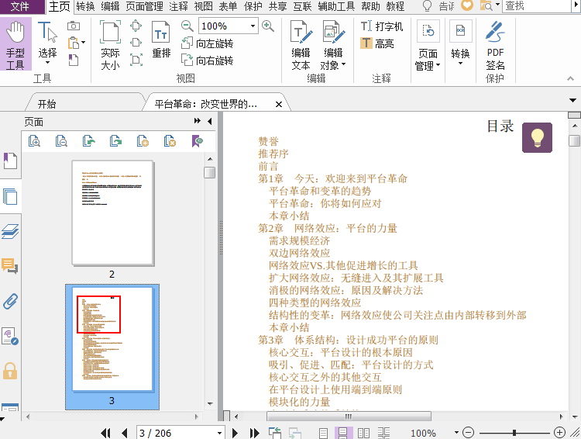Image resolution: width=581 pixels, height=439 pixels.
Task: Open the 文件 menu
Action: [x=22, y=6]
